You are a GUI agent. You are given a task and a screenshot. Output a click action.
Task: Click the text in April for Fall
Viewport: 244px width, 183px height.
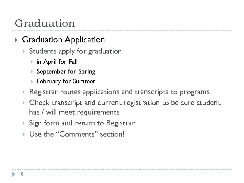(57, 62)
